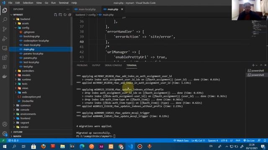Open terminal launch profile dropdown arrow
This screenshot has height=150, width=268.
pos(257,65)
